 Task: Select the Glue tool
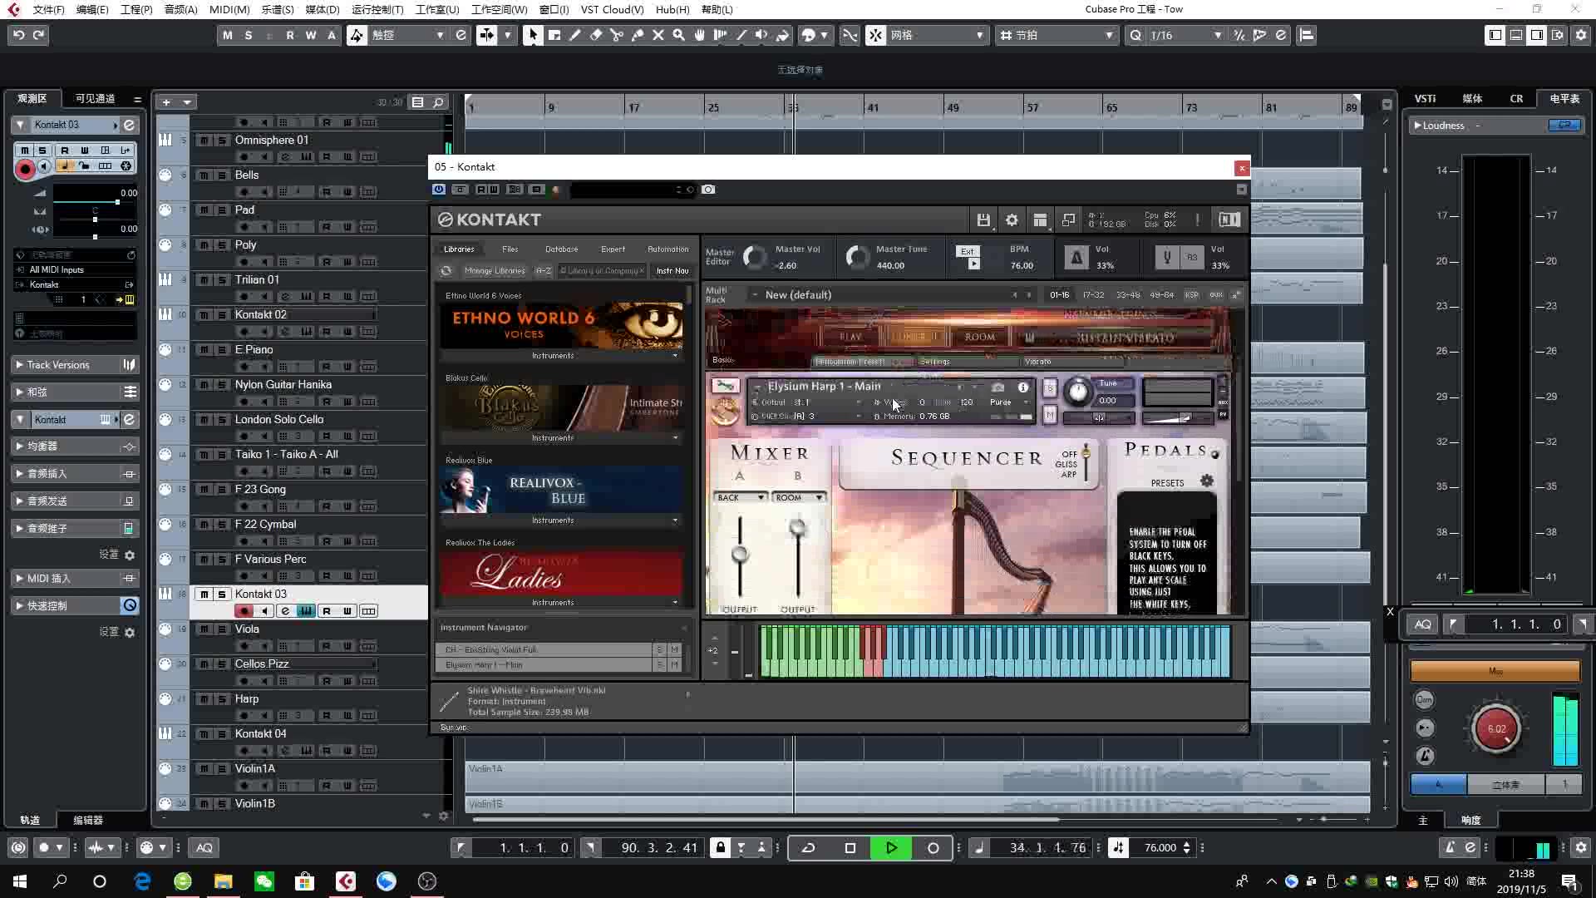coord(637,35)
